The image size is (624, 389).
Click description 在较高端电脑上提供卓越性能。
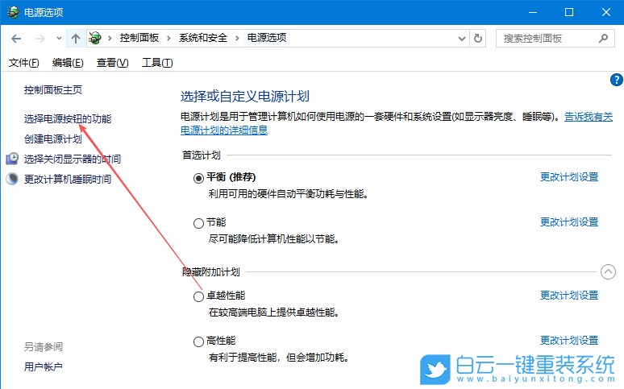tap(274, 312)
